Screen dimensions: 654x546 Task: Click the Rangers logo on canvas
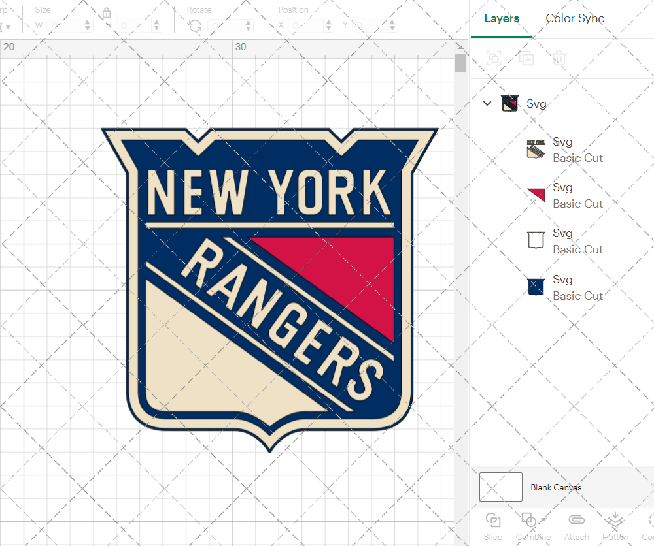click(x=270, y=290)
